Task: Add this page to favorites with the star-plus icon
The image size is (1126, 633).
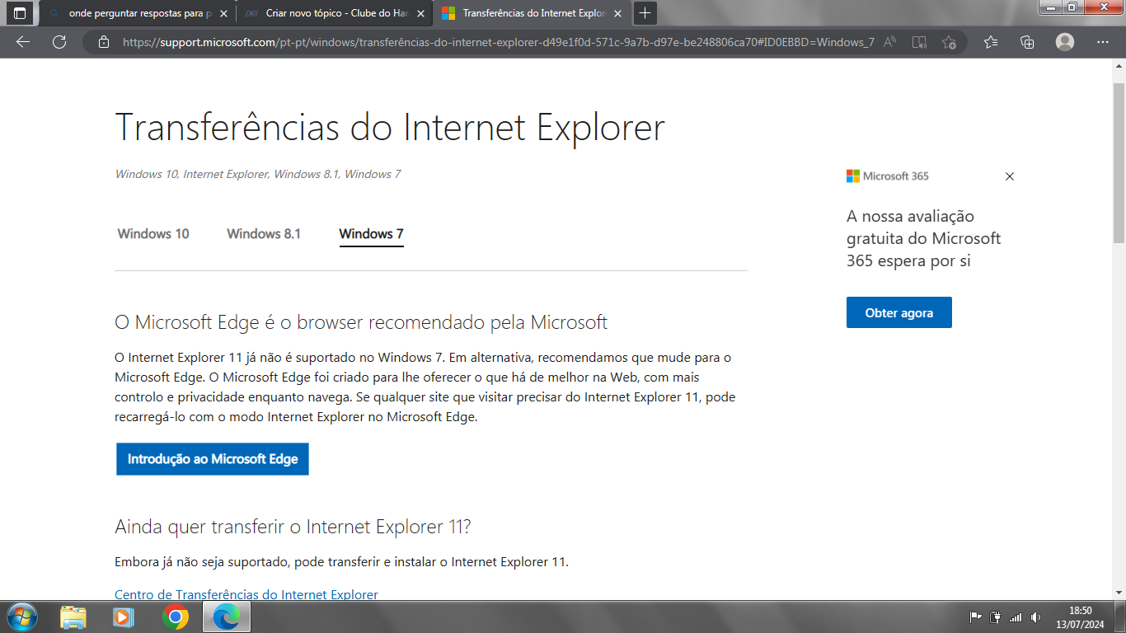Action: pyautogui.click(x=949, y=42)
